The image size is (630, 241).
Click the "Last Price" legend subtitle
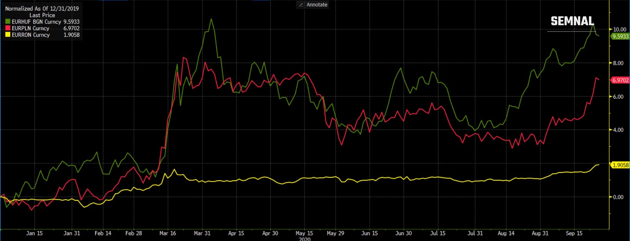click(x=42, y=15)
